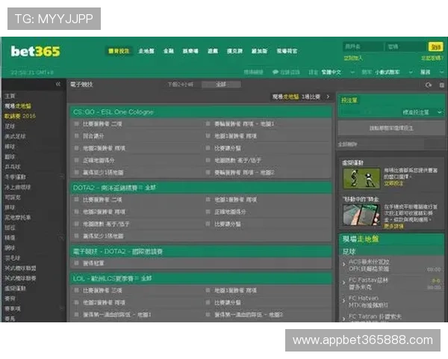
Task: Click icon beside 比賽獲勝者 二項 under CS:GO
Action: click(x=77, y=123)
